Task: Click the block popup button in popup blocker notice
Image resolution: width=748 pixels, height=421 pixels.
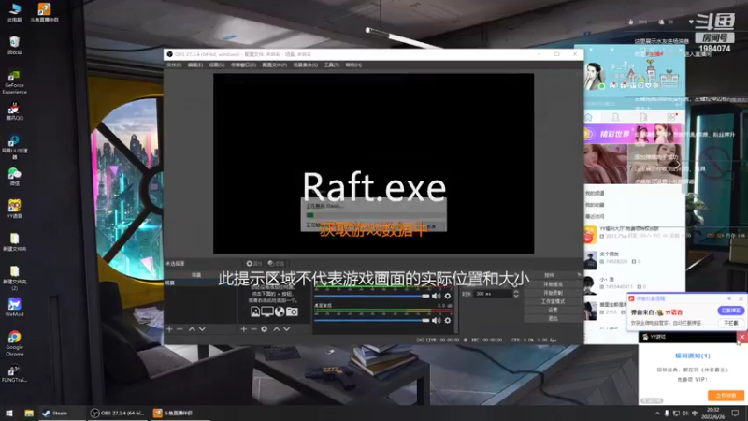Action: pyautogui.click(x=730, y=311)
